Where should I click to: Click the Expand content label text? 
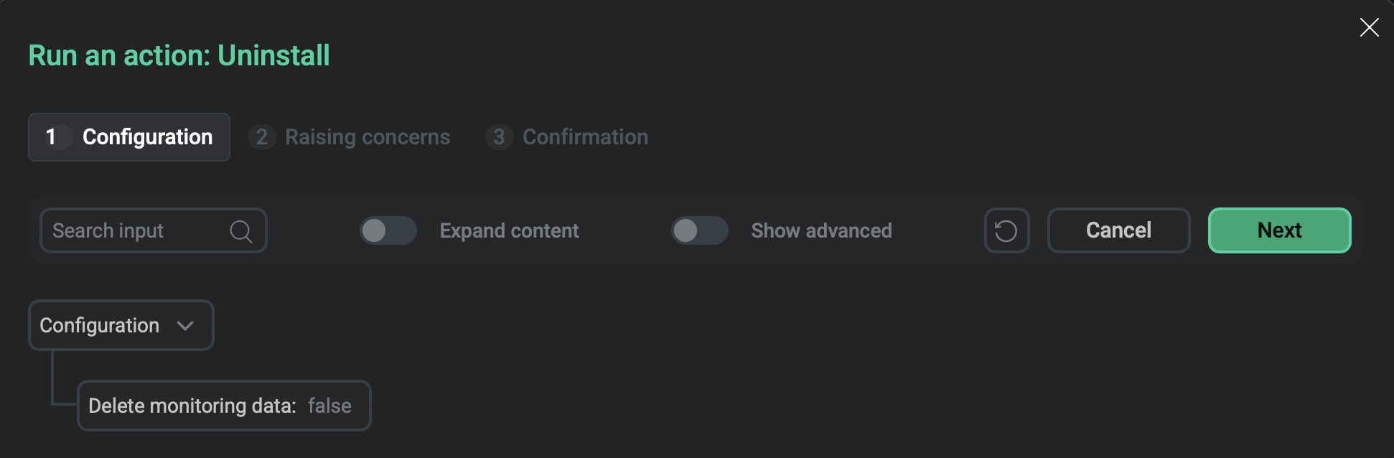click(x=509, y=230)
